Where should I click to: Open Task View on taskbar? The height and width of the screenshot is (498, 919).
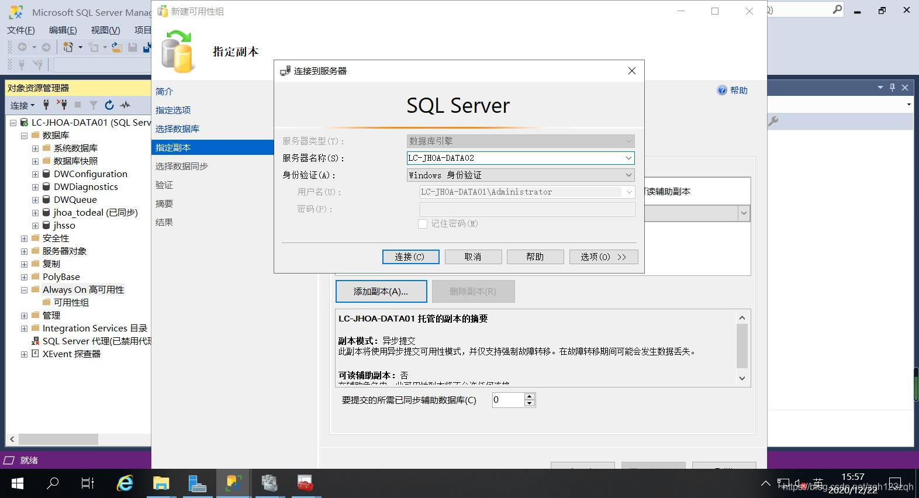(x=88, y=483)
